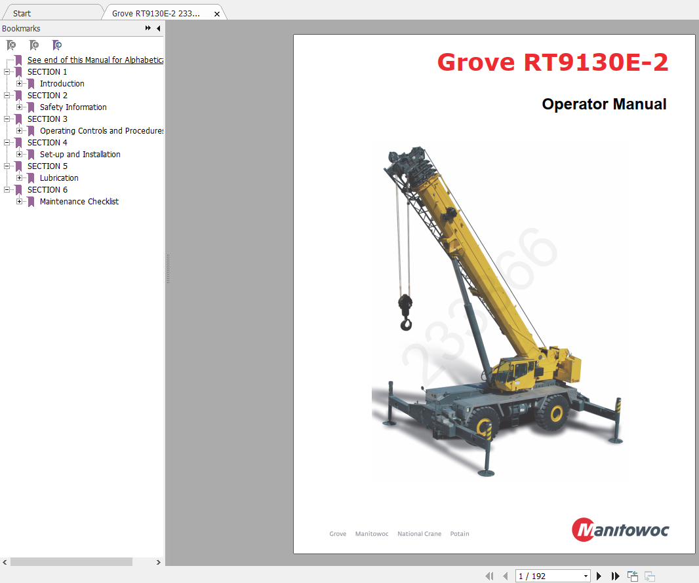Click the double-arrow bookmarks panel options icon
The width and height of the screenshot is (699, 583).
(148, 28)
